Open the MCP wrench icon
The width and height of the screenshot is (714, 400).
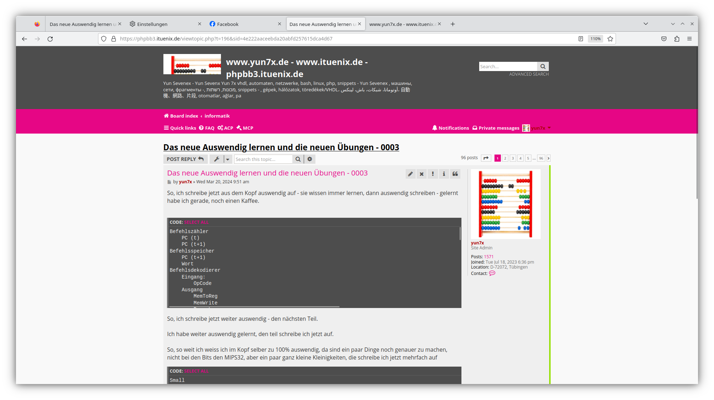click(x=239, y=128)
